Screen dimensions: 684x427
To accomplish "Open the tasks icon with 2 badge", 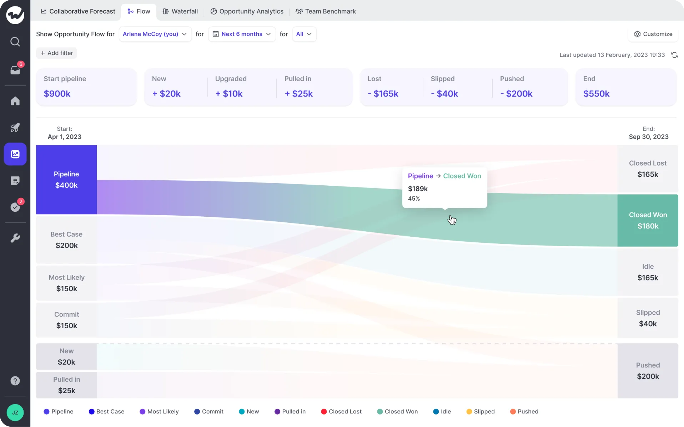I will 15,207.
